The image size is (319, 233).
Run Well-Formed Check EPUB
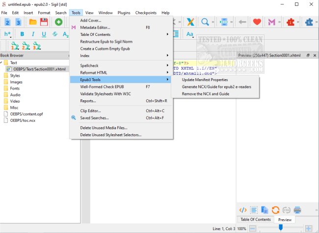click(121, 87)
